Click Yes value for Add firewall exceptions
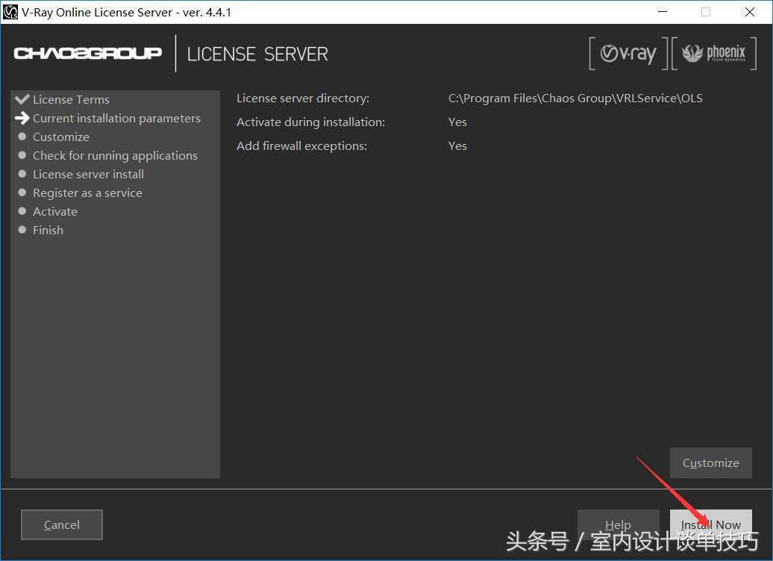Viewport: 773px width, 561px height. tap(457, 146)
